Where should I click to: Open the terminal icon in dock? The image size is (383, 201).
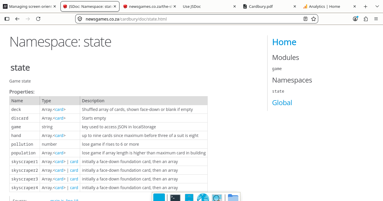tap(175, 198)
